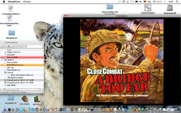Click the Bluetooth menu bar icon
This screenshot has height=113, width=181.
pyautogui.click(x=165, y=1)
